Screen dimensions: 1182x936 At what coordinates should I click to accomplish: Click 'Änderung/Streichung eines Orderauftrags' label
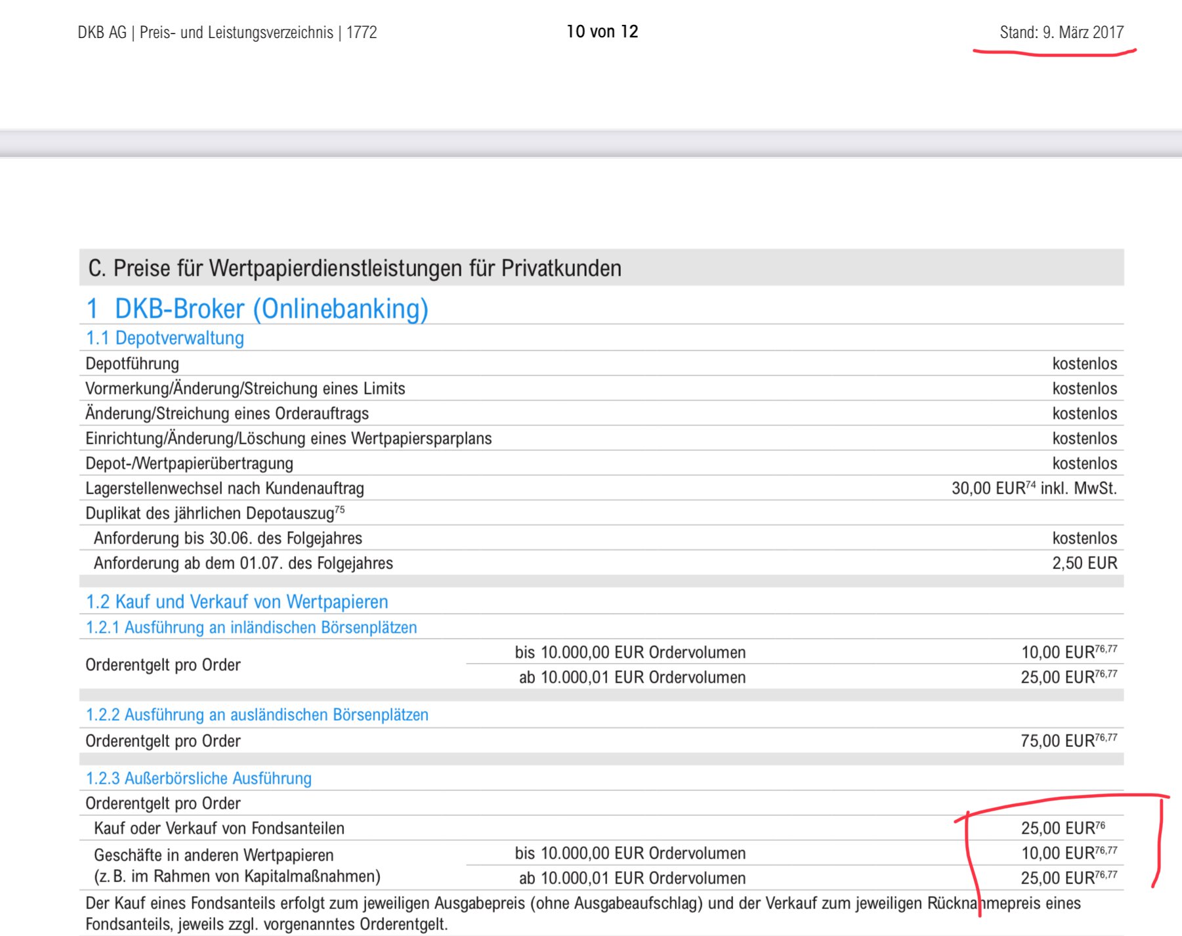pyautogui.click(x=227, y=413)
